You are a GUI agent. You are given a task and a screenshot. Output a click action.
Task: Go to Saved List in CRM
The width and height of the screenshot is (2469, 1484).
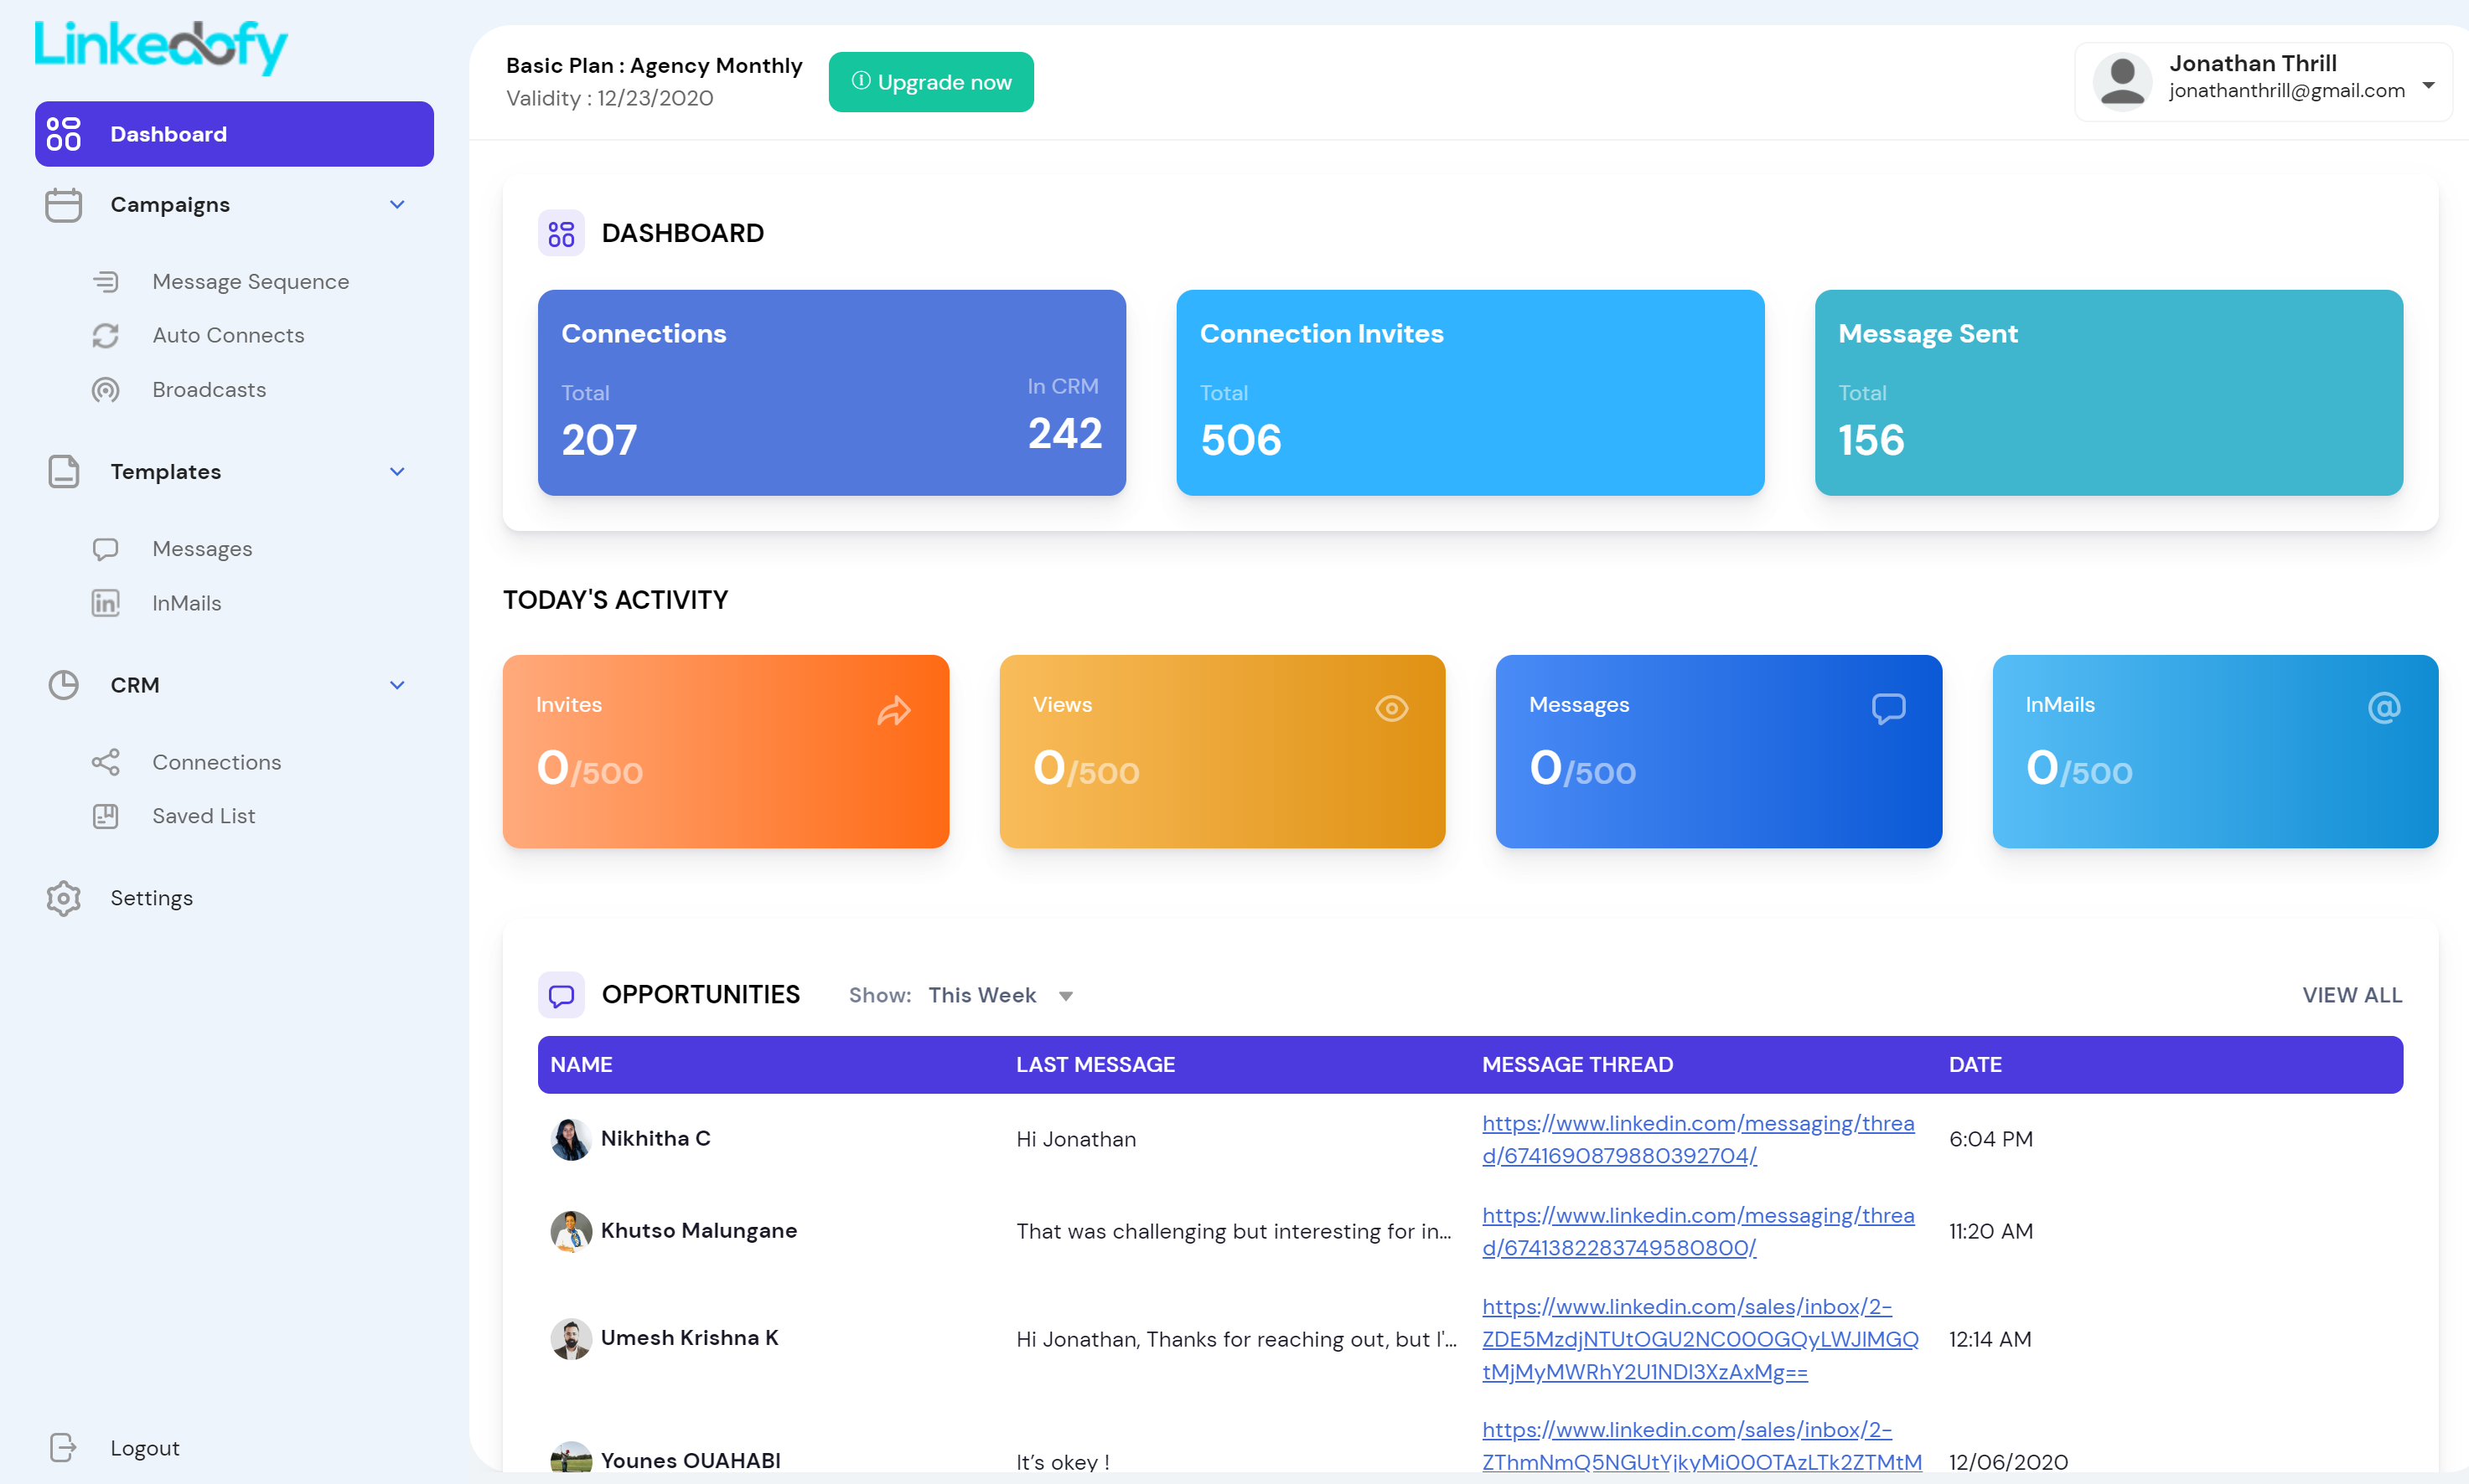click(x=203, y=816)
